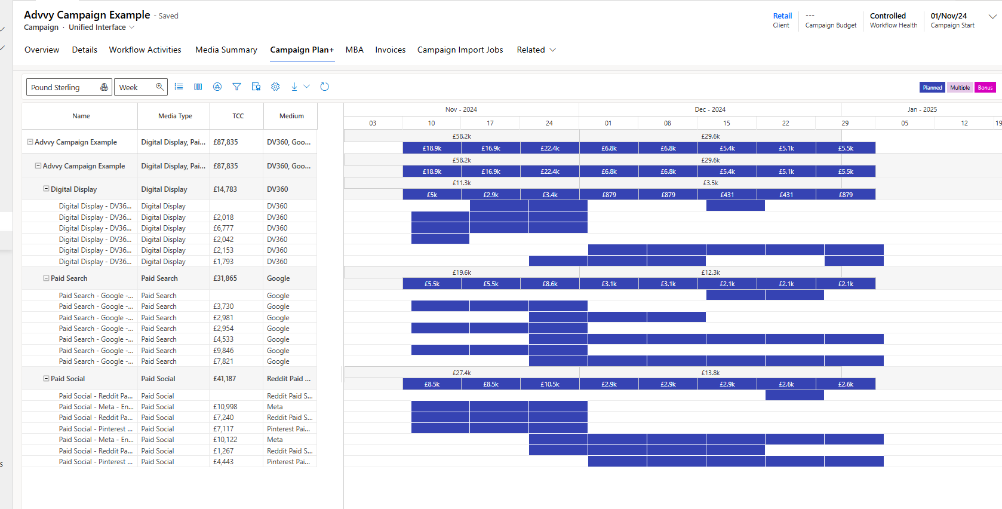
Task: Open the settings gear in plan toolbar
Action: tap(275, 87)
